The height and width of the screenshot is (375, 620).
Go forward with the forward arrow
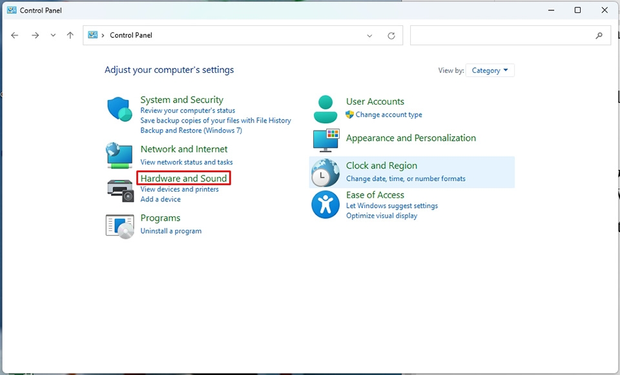tap(35, 35)
